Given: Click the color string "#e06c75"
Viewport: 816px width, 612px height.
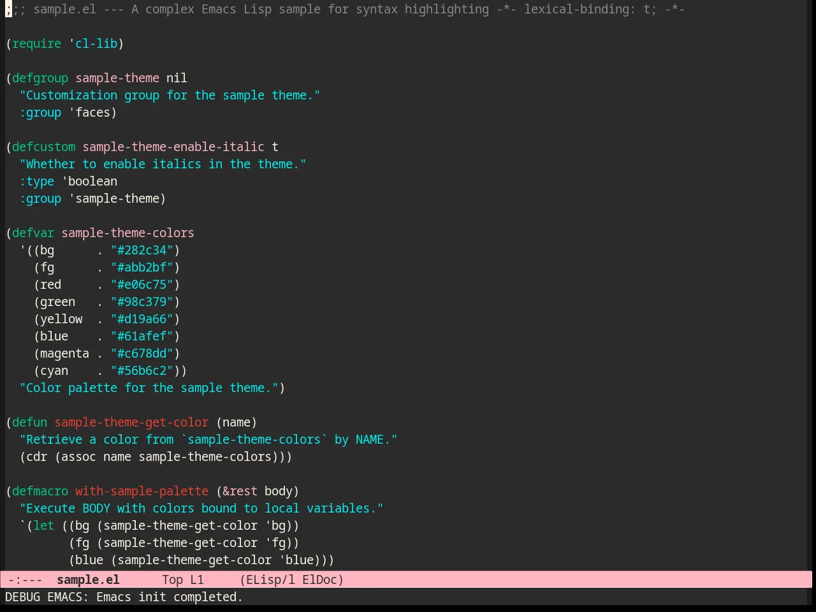Looking at the screenshot, I should (142, 284).
